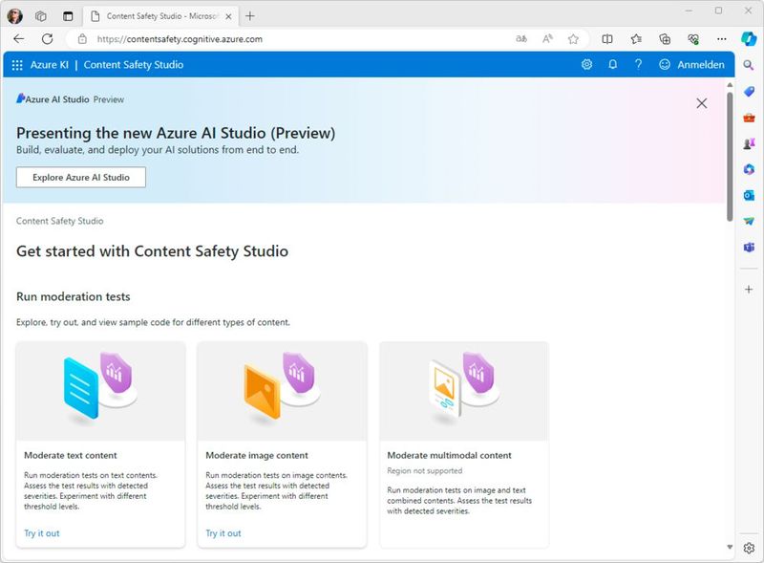Open sidebar Outlook icon
Viewport: 764px width, 563px height.
pyautogui.click(x=749, y=196)
